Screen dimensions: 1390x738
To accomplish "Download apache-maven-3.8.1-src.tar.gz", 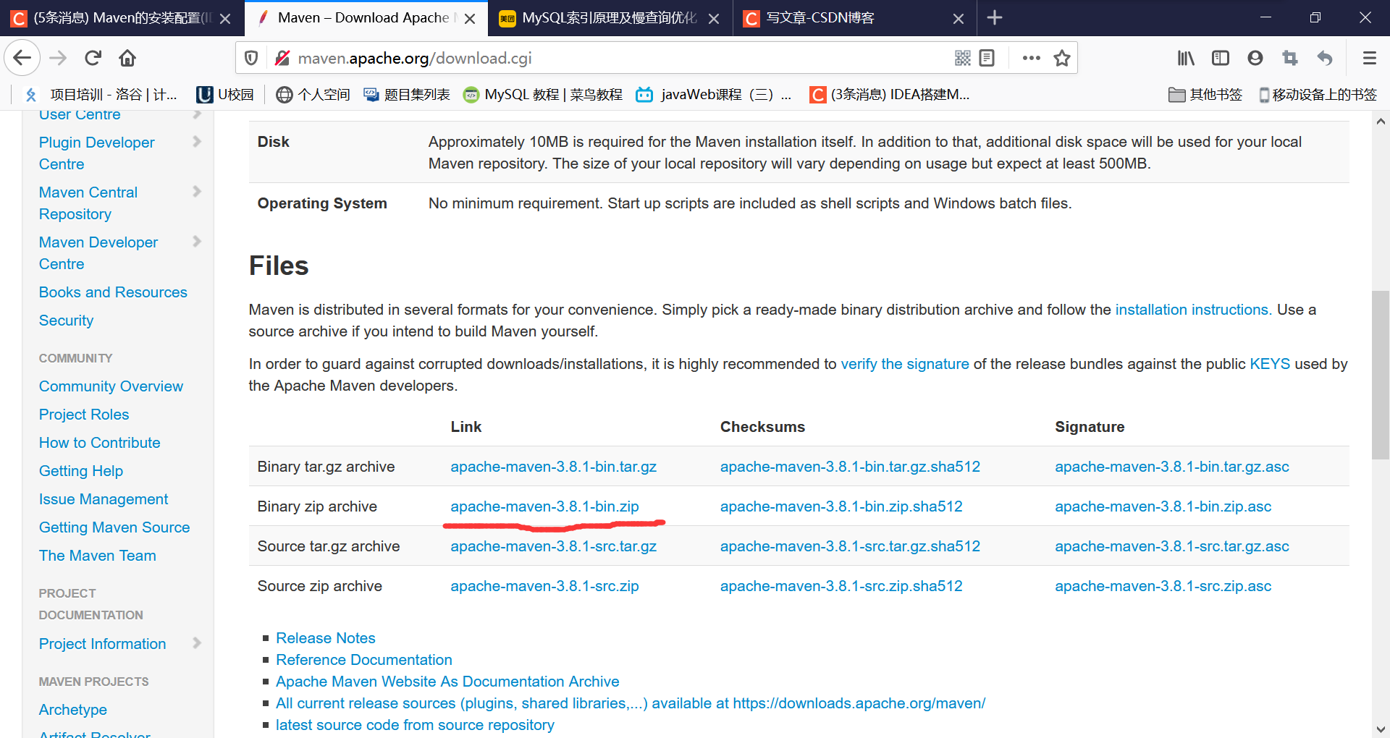I will pyautogui.click(x=553, y=546).
